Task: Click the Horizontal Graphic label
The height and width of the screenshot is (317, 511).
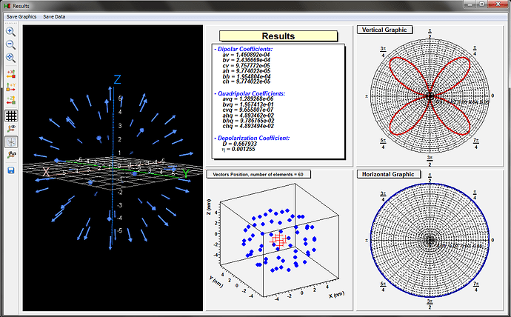Action: point(387,174)
